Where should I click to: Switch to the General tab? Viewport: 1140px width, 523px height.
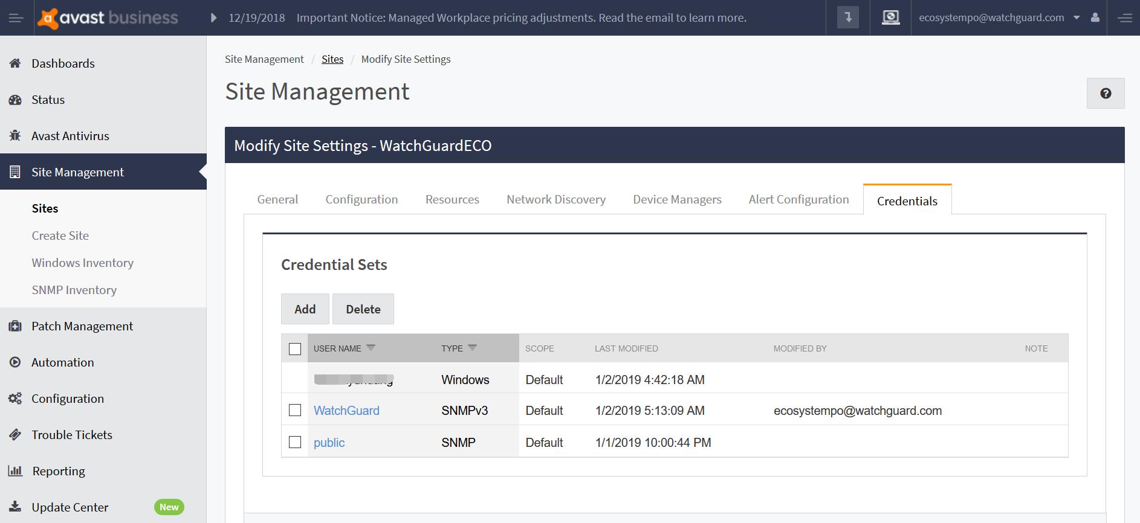277,199
